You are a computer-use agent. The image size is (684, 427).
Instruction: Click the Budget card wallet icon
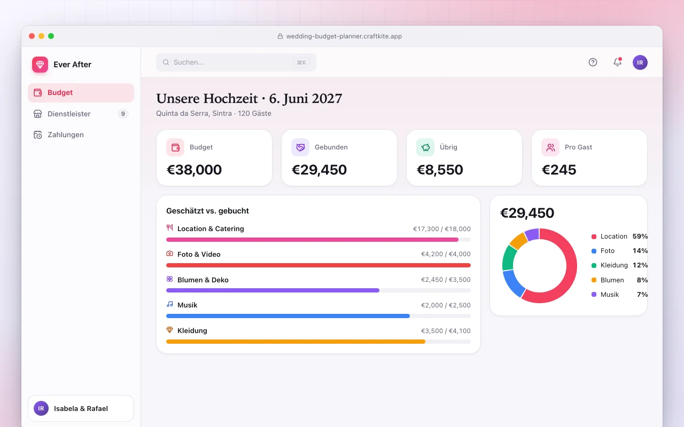click(175, 147)
